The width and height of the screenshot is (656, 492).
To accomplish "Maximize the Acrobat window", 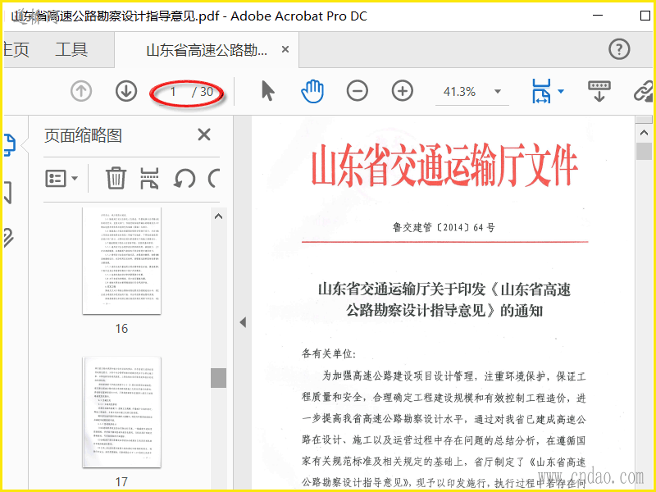I will coord(645,16).
